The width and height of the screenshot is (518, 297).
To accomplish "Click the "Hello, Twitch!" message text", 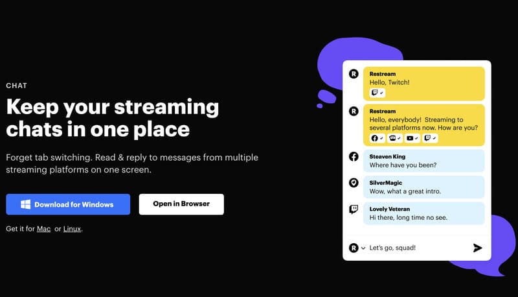I will click(x=390, y=82).
